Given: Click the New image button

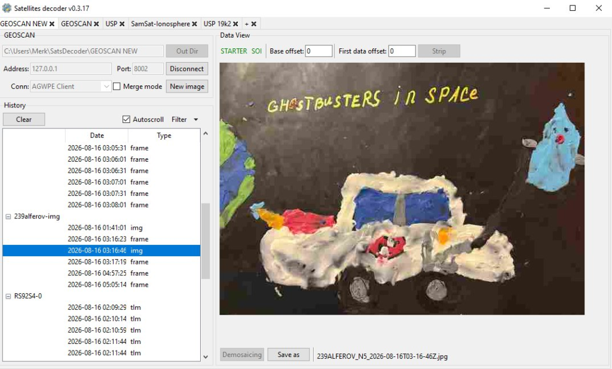Looking at the screenshot, I should [187, 87].
